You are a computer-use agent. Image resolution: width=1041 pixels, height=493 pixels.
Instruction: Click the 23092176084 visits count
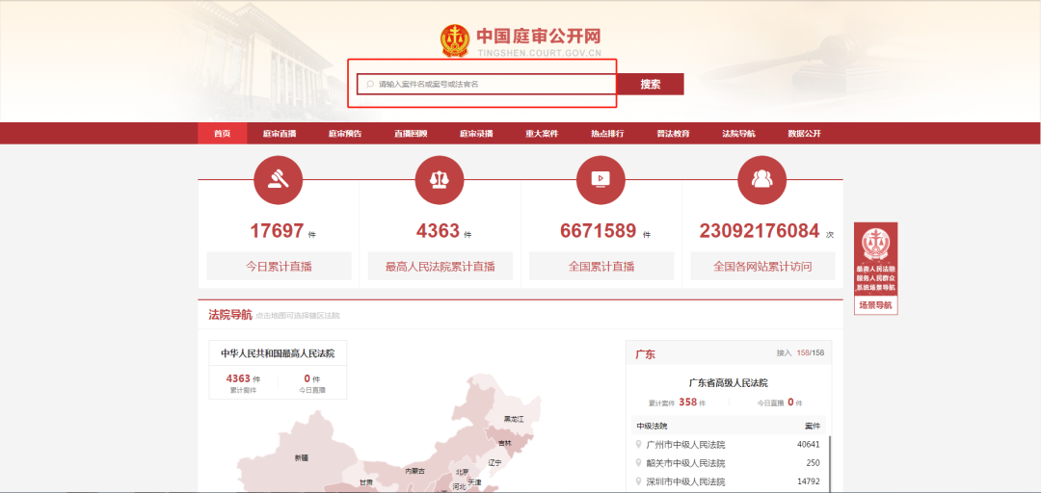(760, 231)
